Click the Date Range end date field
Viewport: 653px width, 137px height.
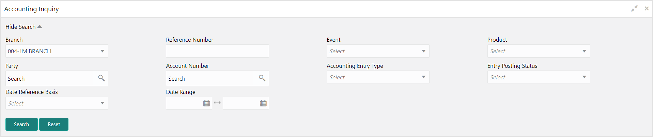241,103
